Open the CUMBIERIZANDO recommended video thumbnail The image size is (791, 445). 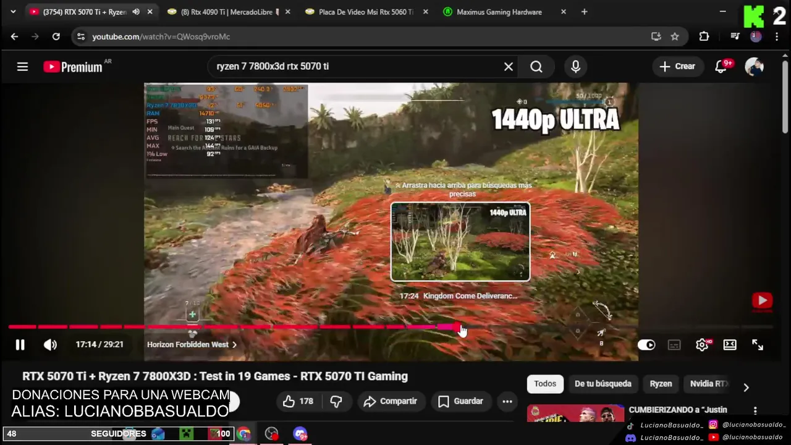click(575, 413)
